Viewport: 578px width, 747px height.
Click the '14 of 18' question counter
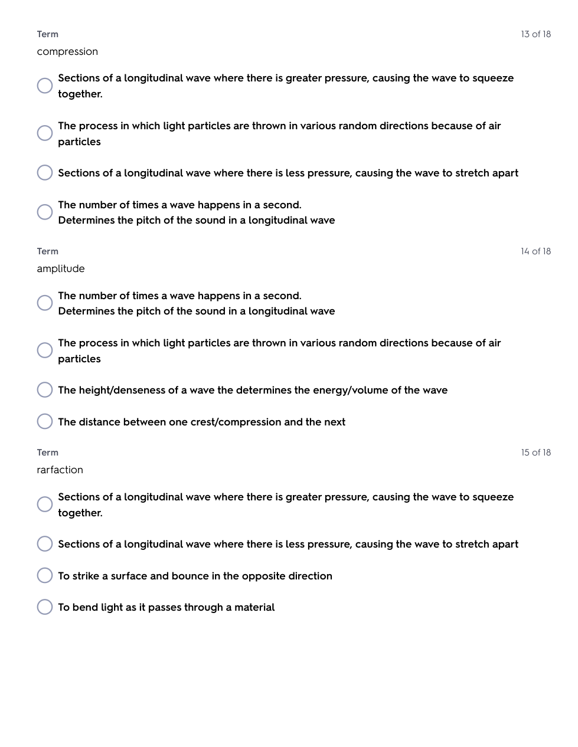(x=535, y=251)
